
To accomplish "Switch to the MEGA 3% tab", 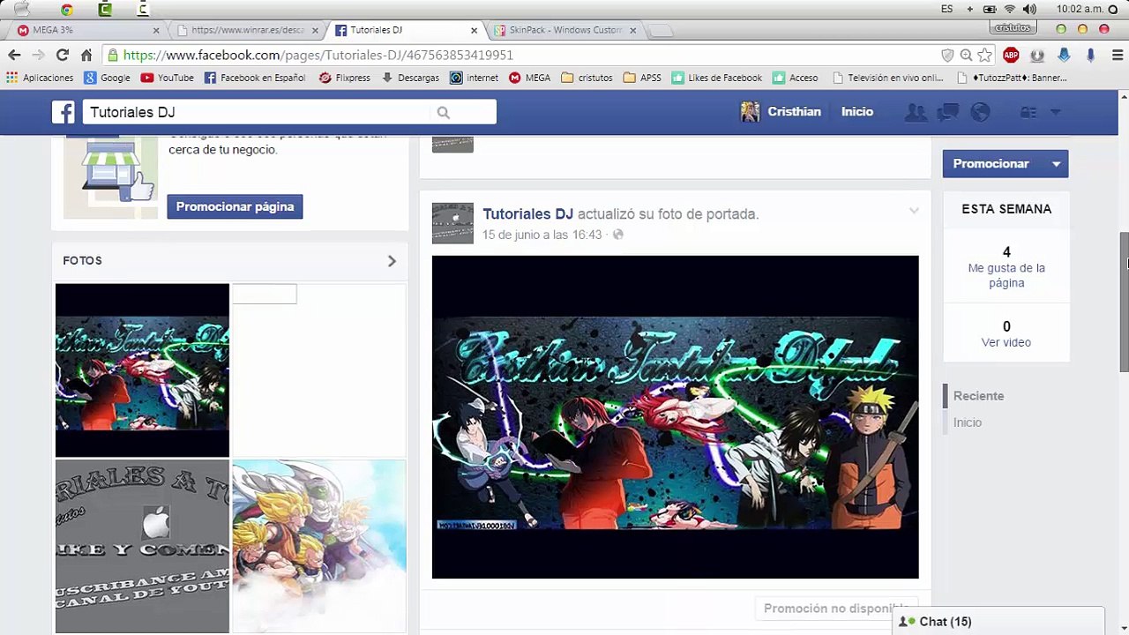I will [88, 30].
